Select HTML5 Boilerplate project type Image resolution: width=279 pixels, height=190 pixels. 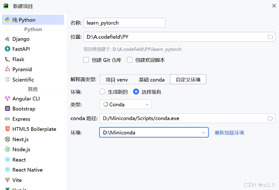[33, 129]
